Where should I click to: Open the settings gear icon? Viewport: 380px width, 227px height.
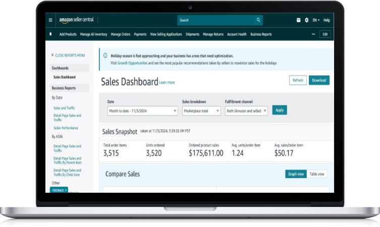(306, 20)
